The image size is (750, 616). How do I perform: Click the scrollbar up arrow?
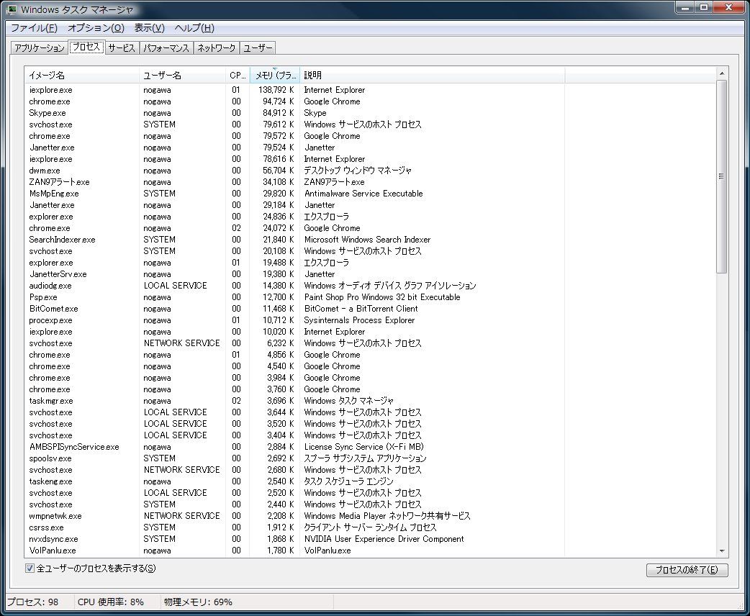(x=722, y=73)
